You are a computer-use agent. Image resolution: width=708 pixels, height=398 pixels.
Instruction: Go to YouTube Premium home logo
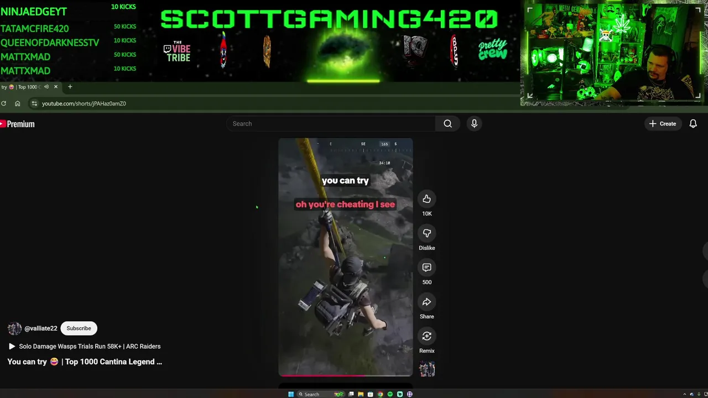point(17,124)
